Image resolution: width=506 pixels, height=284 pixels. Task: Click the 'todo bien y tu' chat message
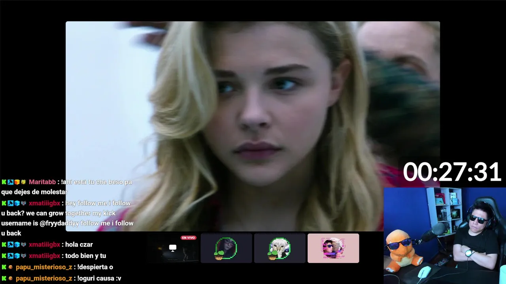point(85,256)
